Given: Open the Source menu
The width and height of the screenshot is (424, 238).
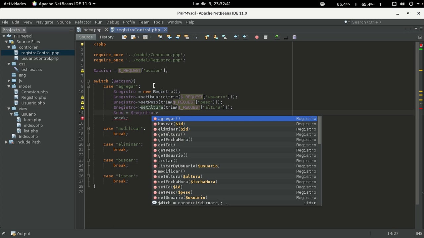Looking at the screenshot, I should 64,22.
